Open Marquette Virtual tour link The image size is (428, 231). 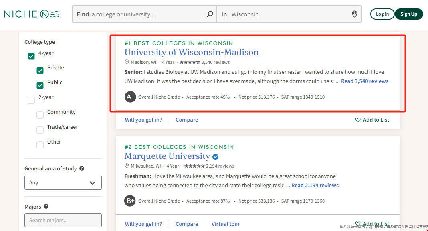pos(226,224)
